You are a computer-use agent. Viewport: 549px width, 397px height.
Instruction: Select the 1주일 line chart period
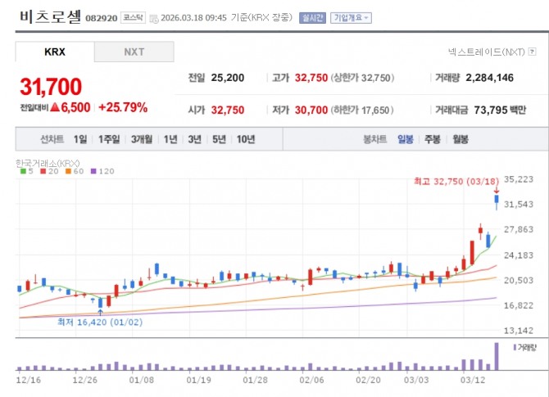pos(109,139)
